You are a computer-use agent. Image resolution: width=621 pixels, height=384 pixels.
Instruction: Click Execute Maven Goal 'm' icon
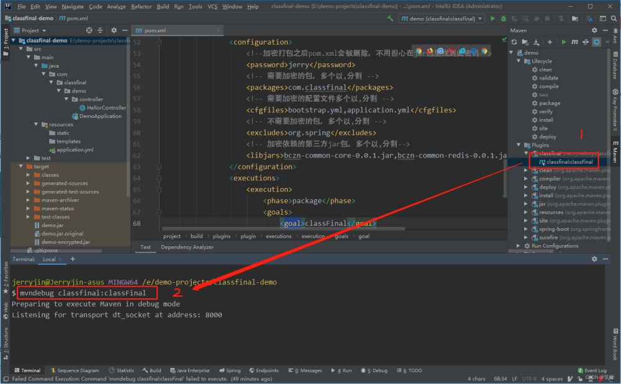coord(574,42)
